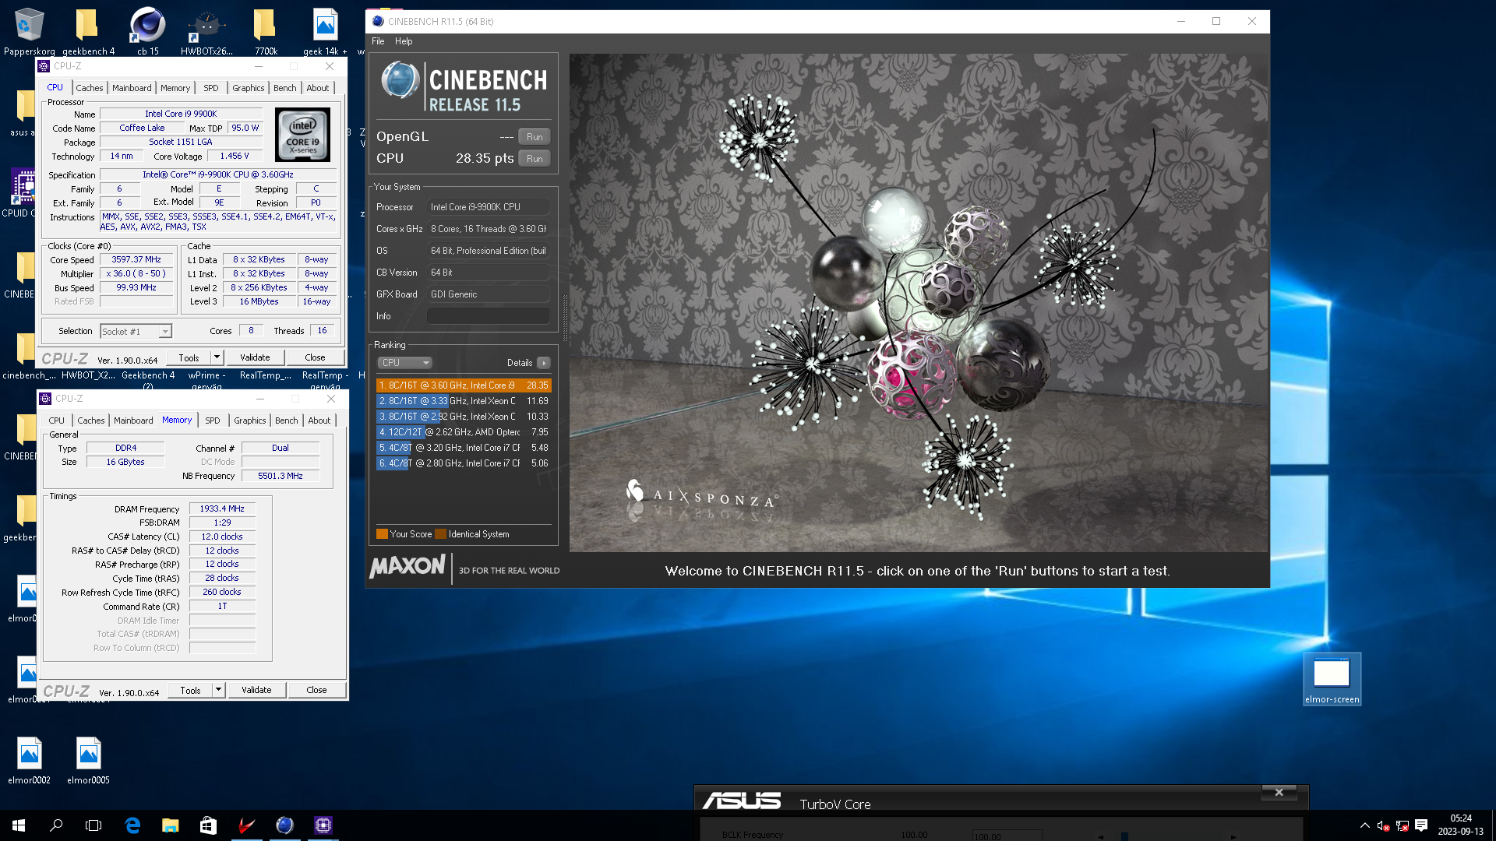Click Close button in top CPU-Z window
Screen dimensions: 1496x841
tap(315, 357)
